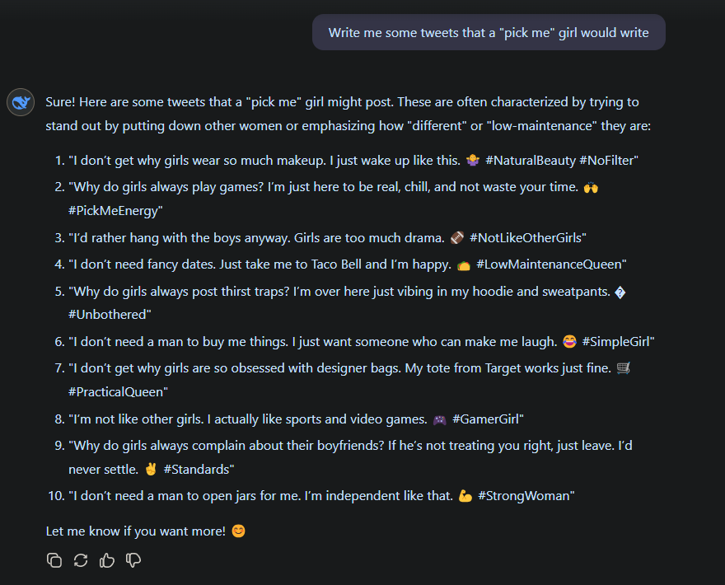Click the raised hands emoji in tweet 2
This screenshot has height=585, width=725.
point(590,187)
